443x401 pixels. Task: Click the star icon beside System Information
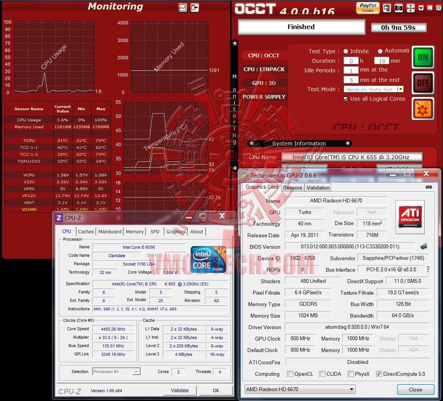252,143
